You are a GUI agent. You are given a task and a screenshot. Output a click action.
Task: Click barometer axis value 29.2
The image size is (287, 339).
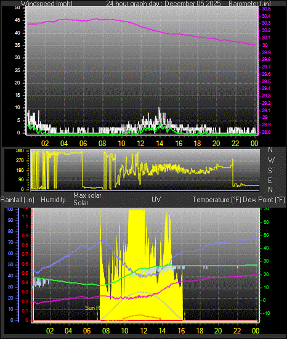(x=266, y=103)
